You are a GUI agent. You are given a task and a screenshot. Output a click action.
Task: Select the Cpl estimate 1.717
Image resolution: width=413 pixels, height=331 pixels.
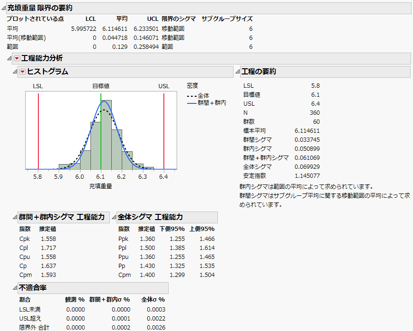(x=48, y=248)
